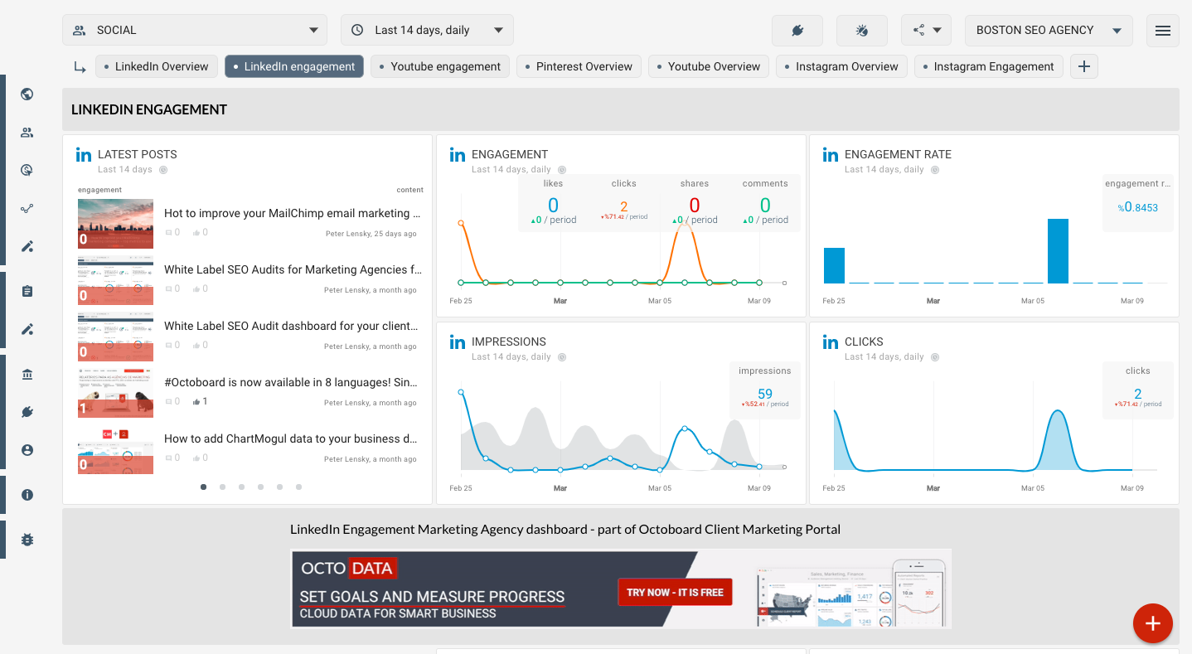Open White Label SEO Audits for Marketing Agencies post
The height and width of the screenshot is (654, 1192).
293,269
